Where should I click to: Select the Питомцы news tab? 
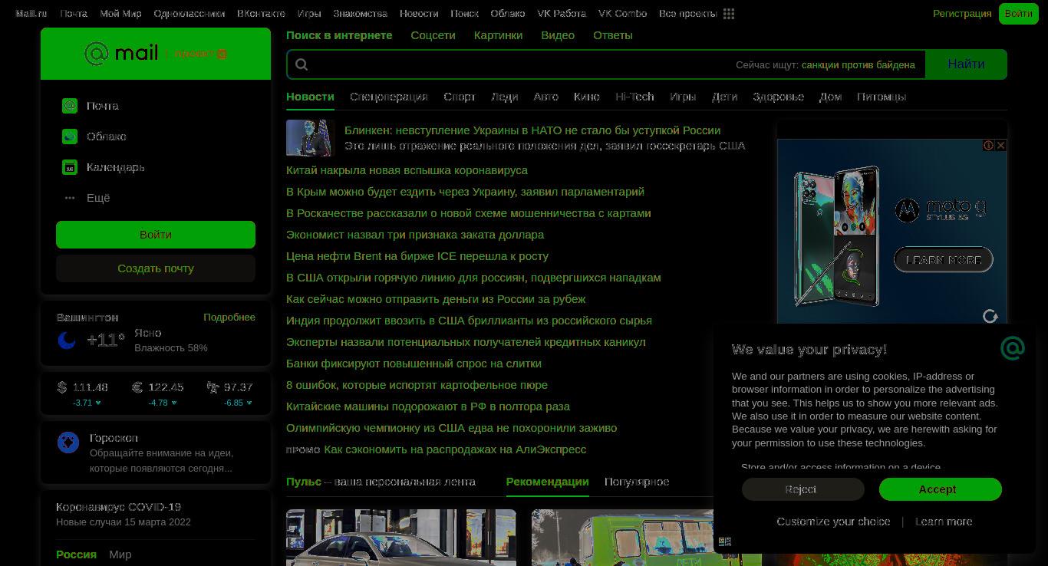click(x=882, y=97)
